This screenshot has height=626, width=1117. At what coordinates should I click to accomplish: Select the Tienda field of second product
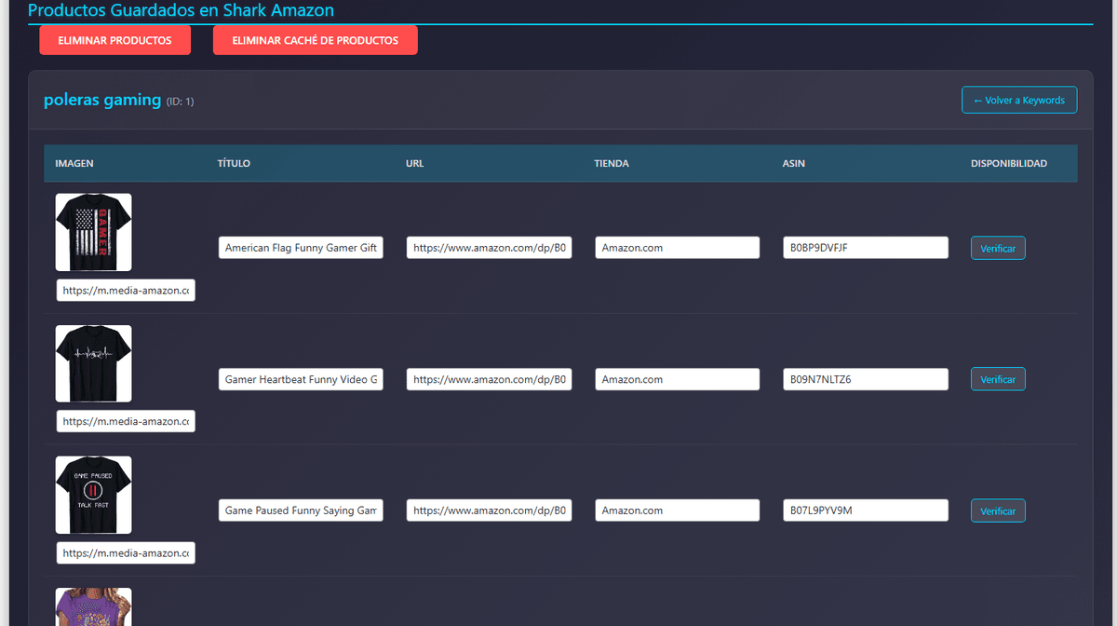click(677, 379)
